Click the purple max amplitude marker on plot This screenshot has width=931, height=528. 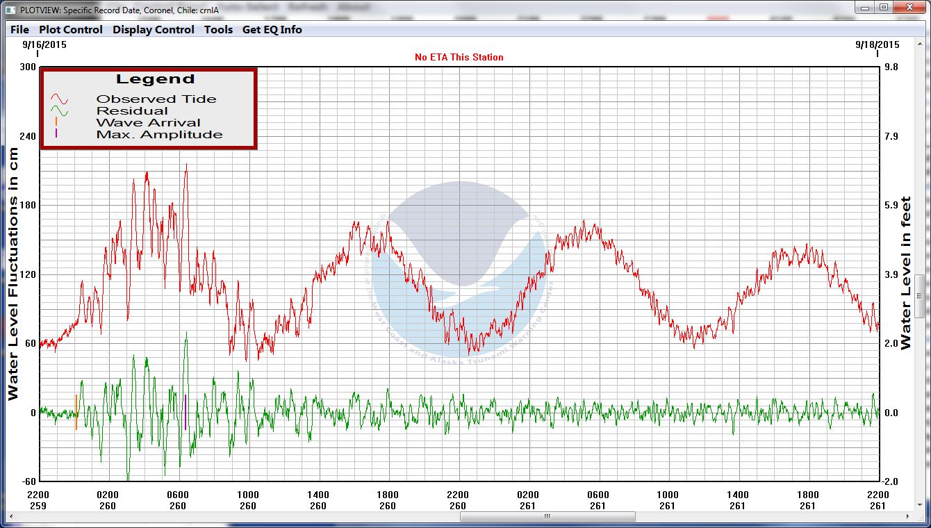tap(186, 412)
